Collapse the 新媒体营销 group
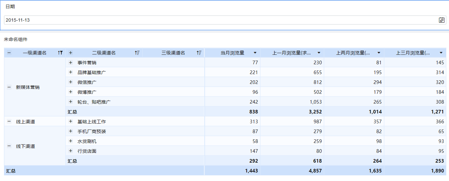449x181 pixels. point(9,87)
